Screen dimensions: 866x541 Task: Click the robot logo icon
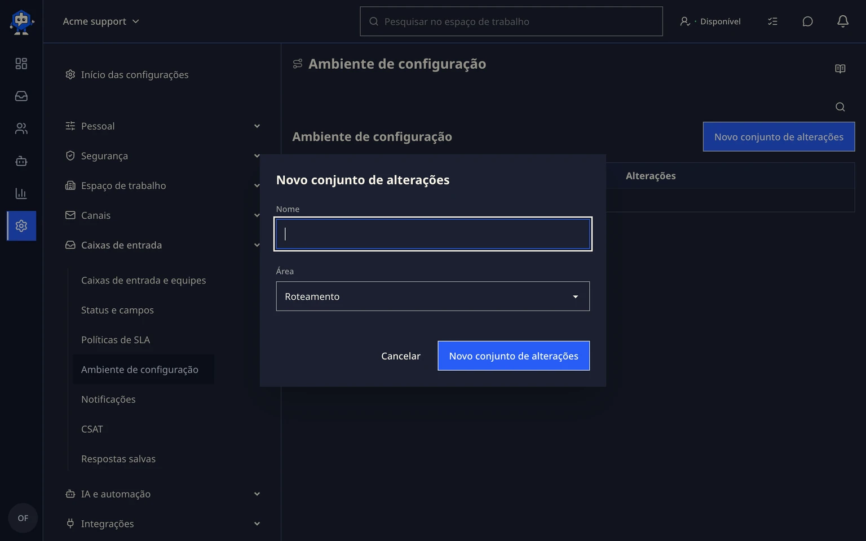coord(21,22)
